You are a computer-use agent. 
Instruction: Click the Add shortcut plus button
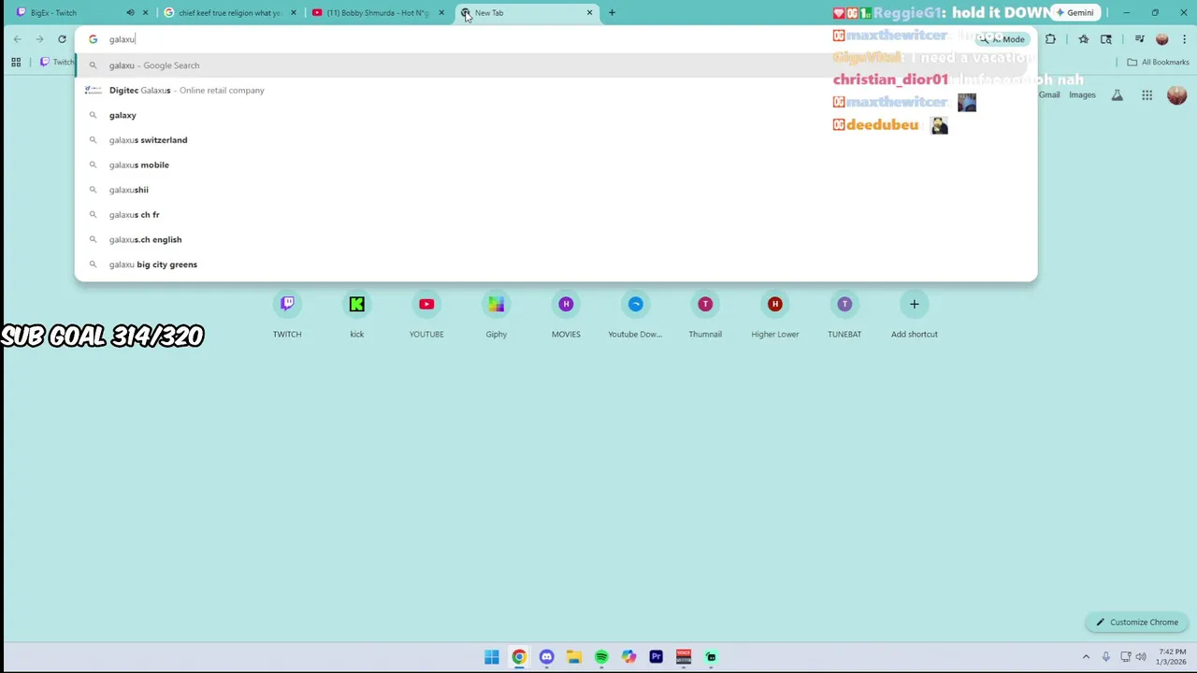915,305
